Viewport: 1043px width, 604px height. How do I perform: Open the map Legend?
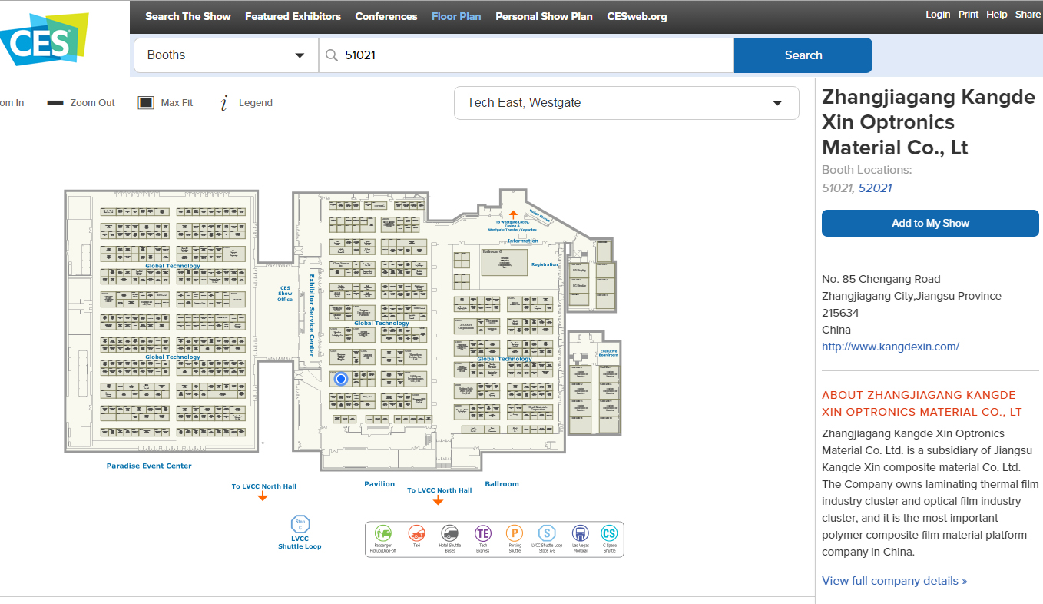247,103
